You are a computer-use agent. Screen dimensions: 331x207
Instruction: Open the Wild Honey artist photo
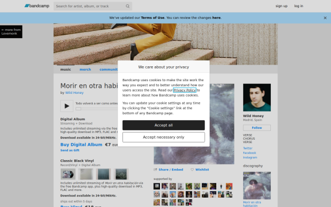pyautogui.click(x=257, y=98)
